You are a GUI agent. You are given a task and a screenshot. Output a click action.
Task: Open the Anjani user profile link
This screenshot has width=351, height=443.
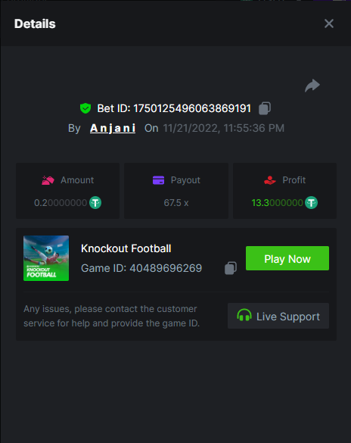pos(113,128)
